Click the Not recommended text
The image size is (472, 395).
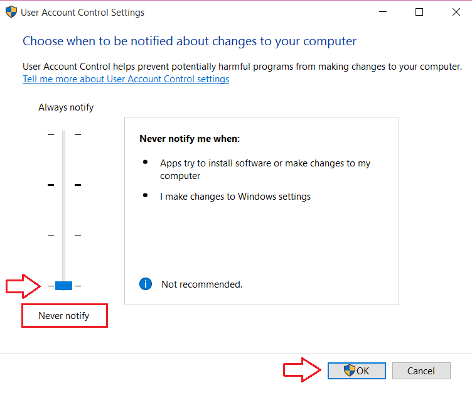(201, 284)
